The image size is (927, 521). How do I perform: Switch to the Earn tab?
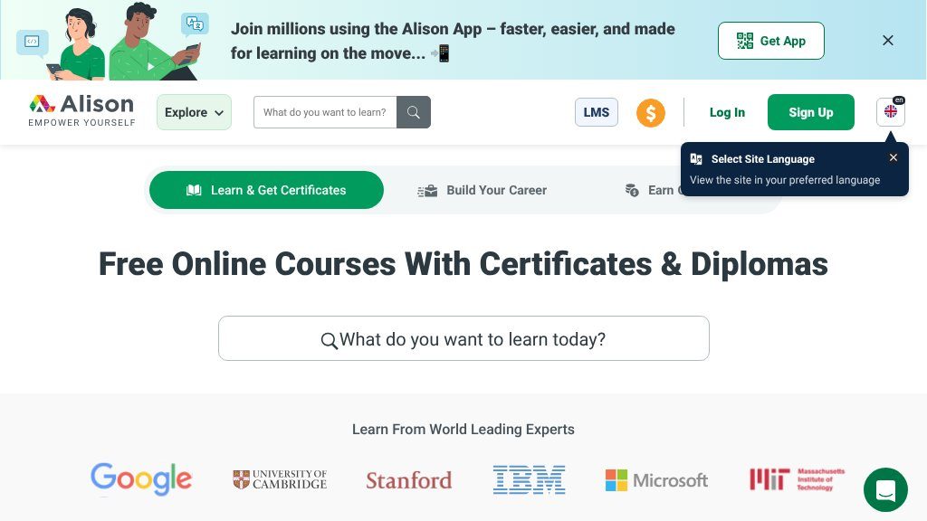point(651,190)
